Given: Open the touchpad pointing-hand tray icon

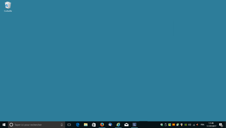Looking at the screenshot, I should point(182,125).
